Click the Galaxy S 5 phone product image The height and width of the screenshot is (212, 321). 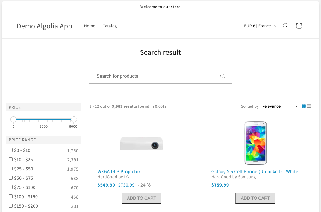(255, 143)
